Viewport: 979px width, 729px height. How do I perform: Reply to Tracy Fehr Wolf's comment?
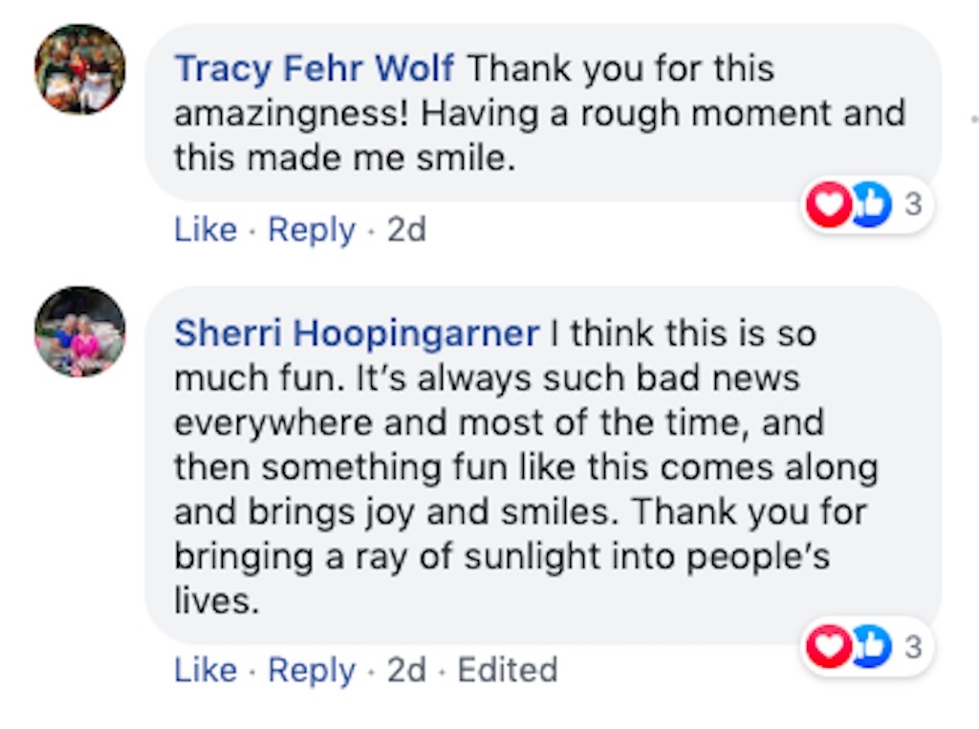311,230
